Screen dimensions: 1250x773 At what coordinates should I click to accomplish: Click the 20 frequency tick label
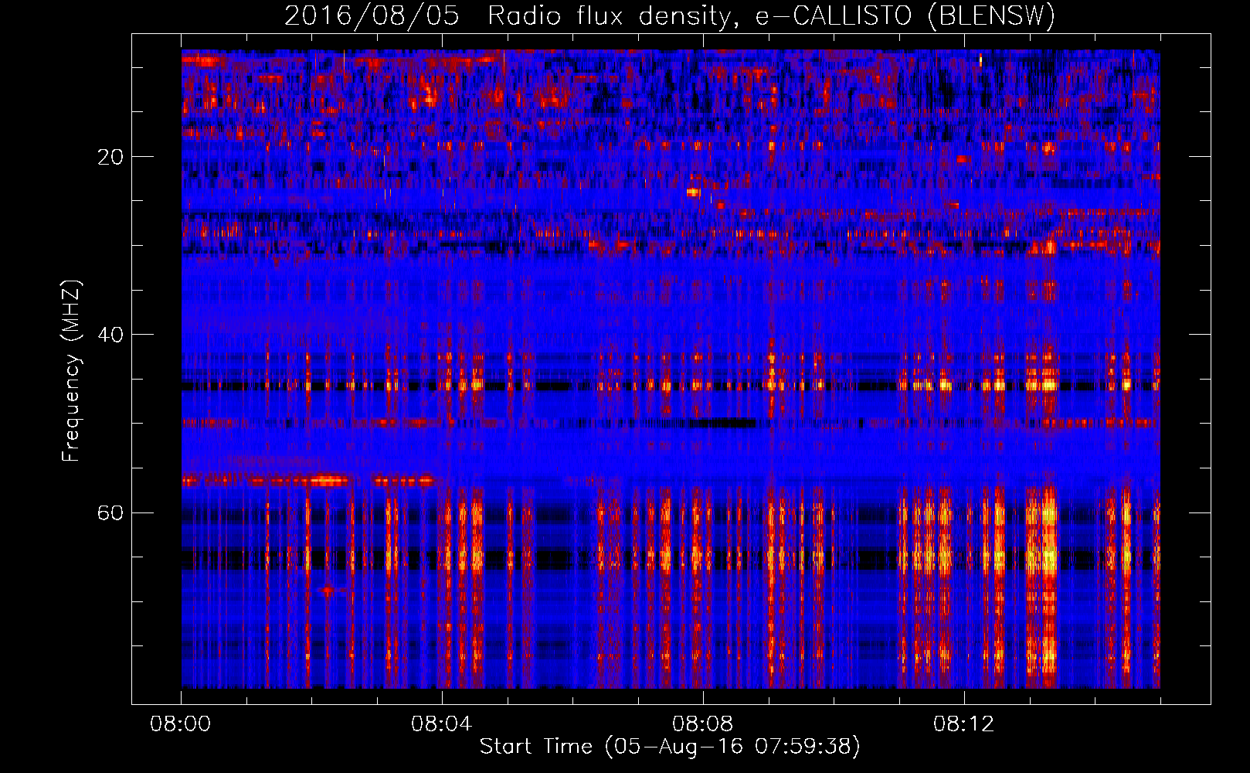tap(110, 157)
